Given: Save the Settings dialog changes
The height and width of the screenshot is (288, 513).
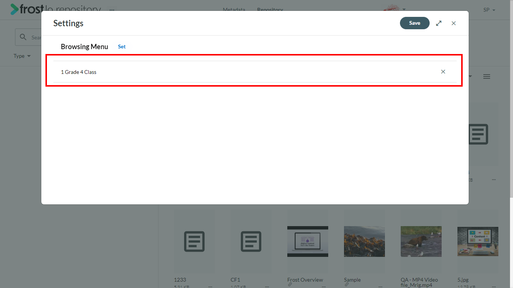Looking at the screenshot, I should click(415, 23).
